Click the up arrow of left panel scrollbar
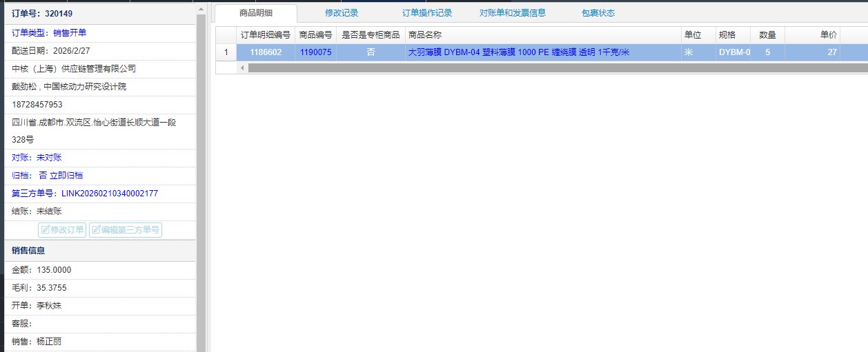This screenshot has height=352, width=868. 201,9
